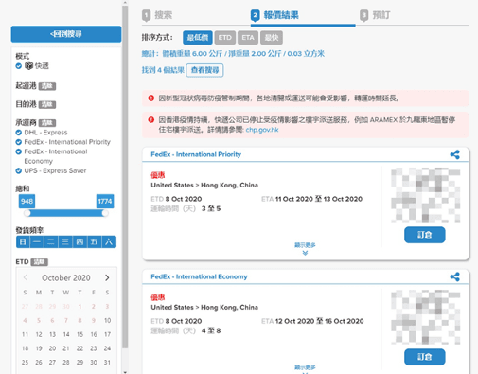
Task: Go to the previous month in ETD calendar
Action: tap(26, 277)
